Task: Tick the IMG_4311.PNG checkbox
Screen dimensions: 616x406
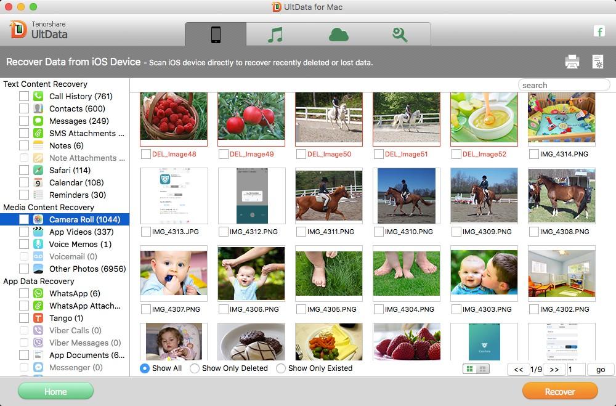Action: coord(301,232)
